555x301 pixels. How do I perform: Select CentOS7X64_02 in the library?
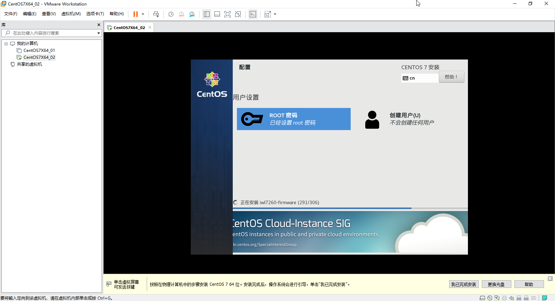(39, 57)
